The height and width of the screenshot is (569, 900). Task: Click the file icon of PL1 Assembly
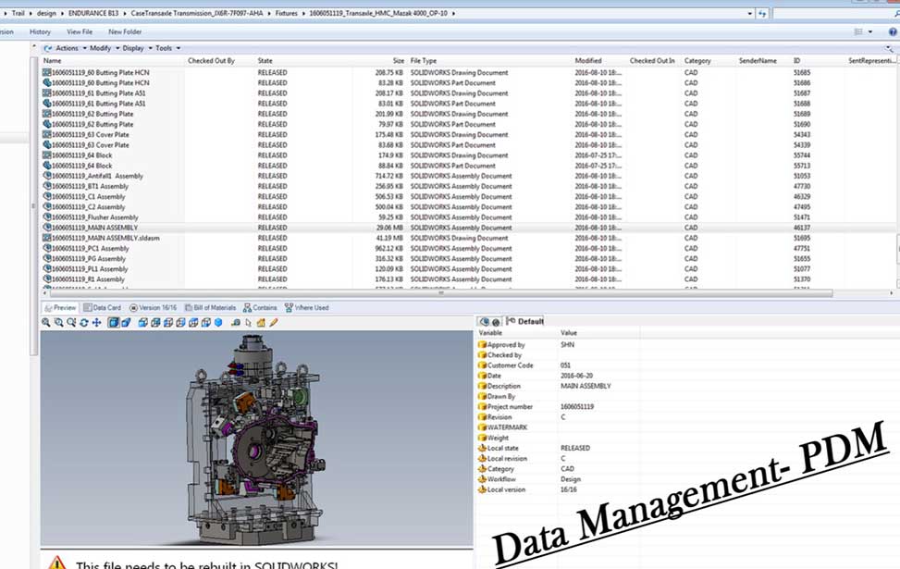pos(47,268)
